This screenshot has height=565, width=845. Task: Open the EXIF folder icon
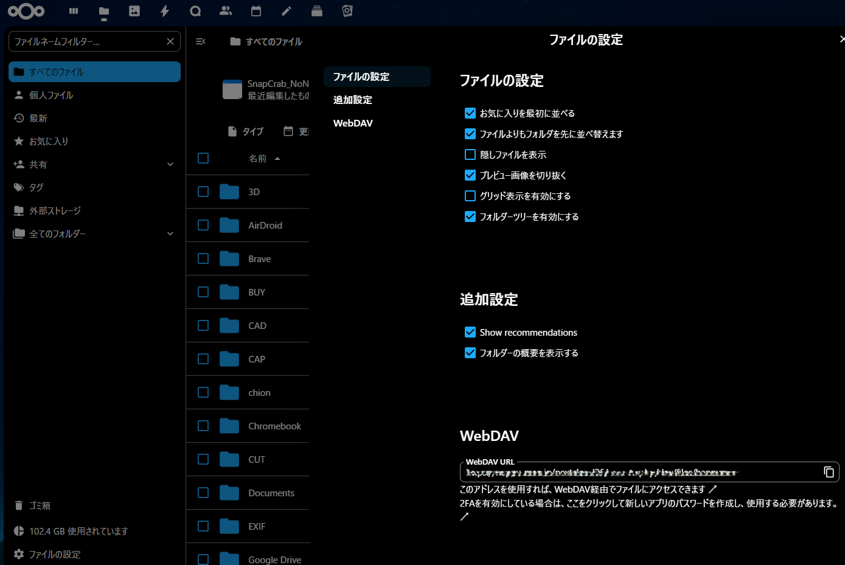(x=229, y=526)
